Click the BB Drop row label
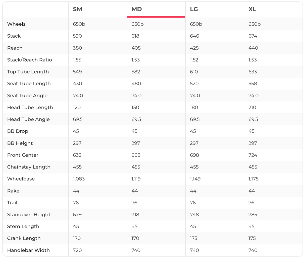 (18, 131)
